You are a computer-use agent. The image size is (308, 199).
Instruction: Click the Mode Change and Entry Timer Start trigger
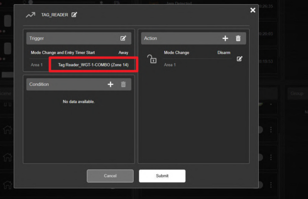pyautogui.click(x=63, y=53)
